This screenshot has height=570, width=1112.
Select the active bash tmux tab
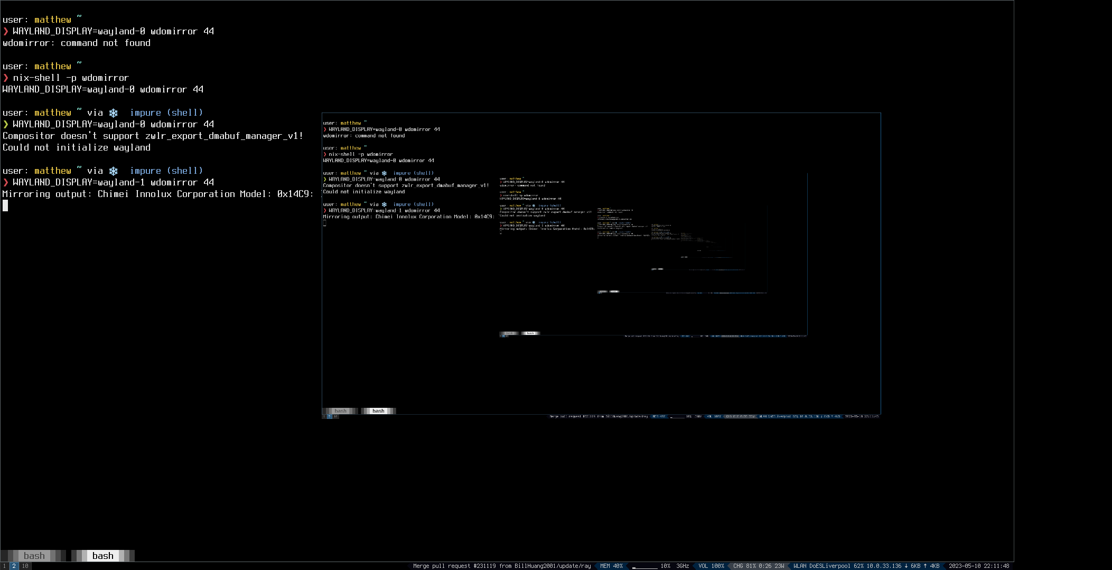click(102, 556)
